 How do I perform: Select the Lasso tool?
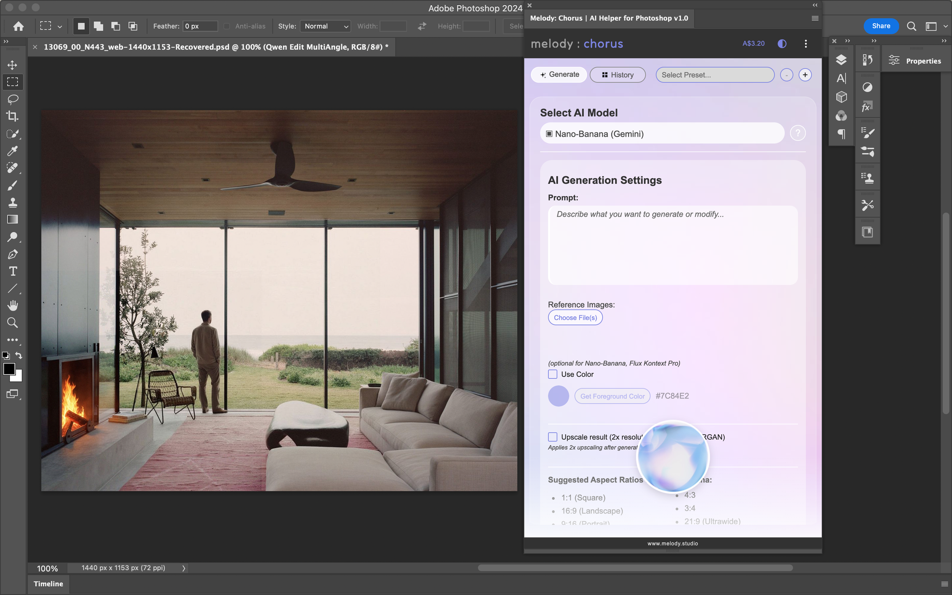point(12,99)
